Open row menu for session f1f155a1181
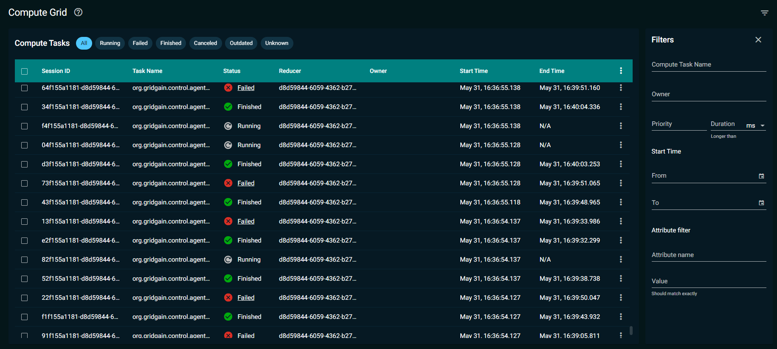This screenshot has height=349, width=777. [621, 317]
